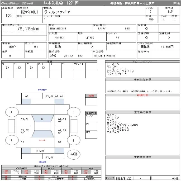Select the 76,285km mileage reading
This screenshot has width=181, height=181.
coord(28,29)
